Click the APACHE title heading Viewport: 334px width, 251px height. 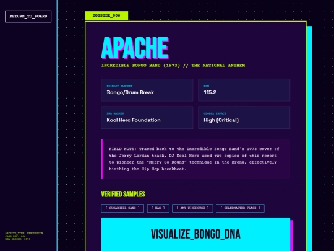tap(135, 48)
